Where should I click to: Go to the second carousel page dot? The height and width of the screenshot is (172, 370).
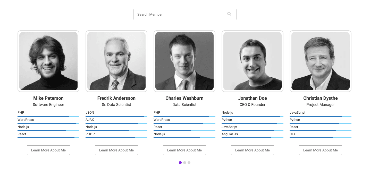click(184, 162)
